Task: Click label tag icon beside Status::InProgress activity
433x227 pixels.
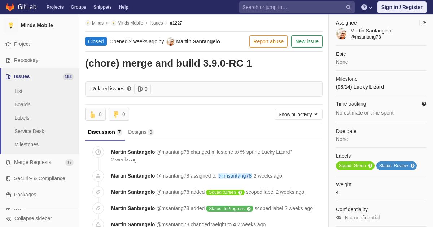Action: click(98, 208)
